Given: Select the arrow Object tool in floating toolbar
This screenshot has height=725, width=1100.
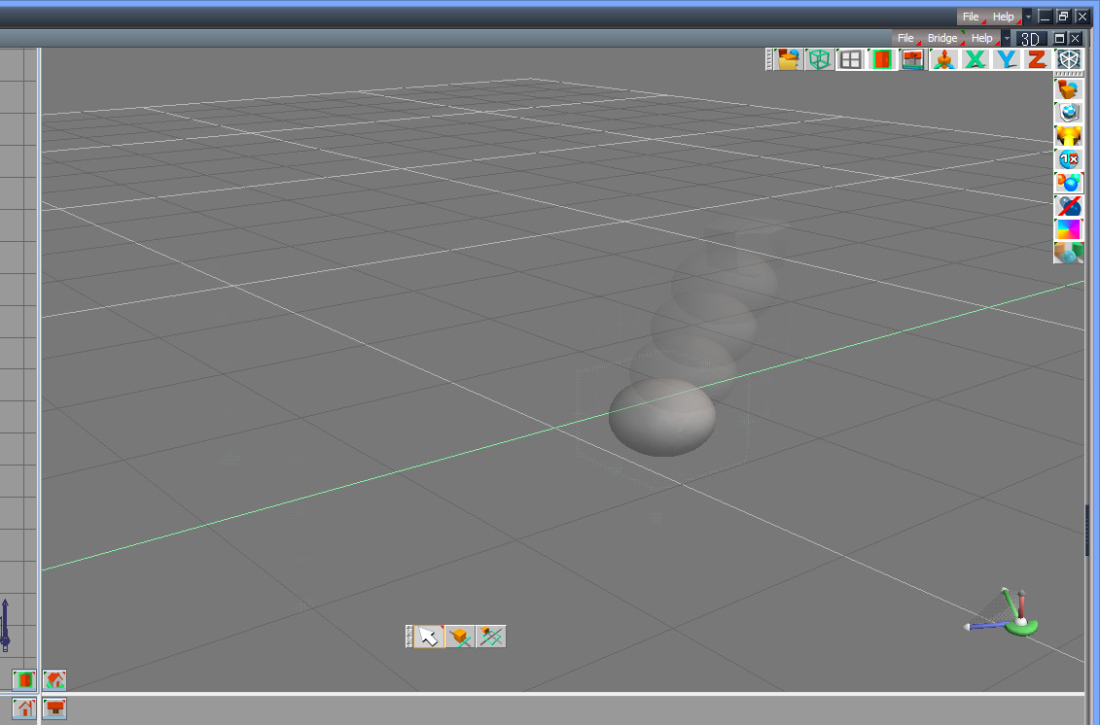Looking at the screenshot, I should click(429, 637).
